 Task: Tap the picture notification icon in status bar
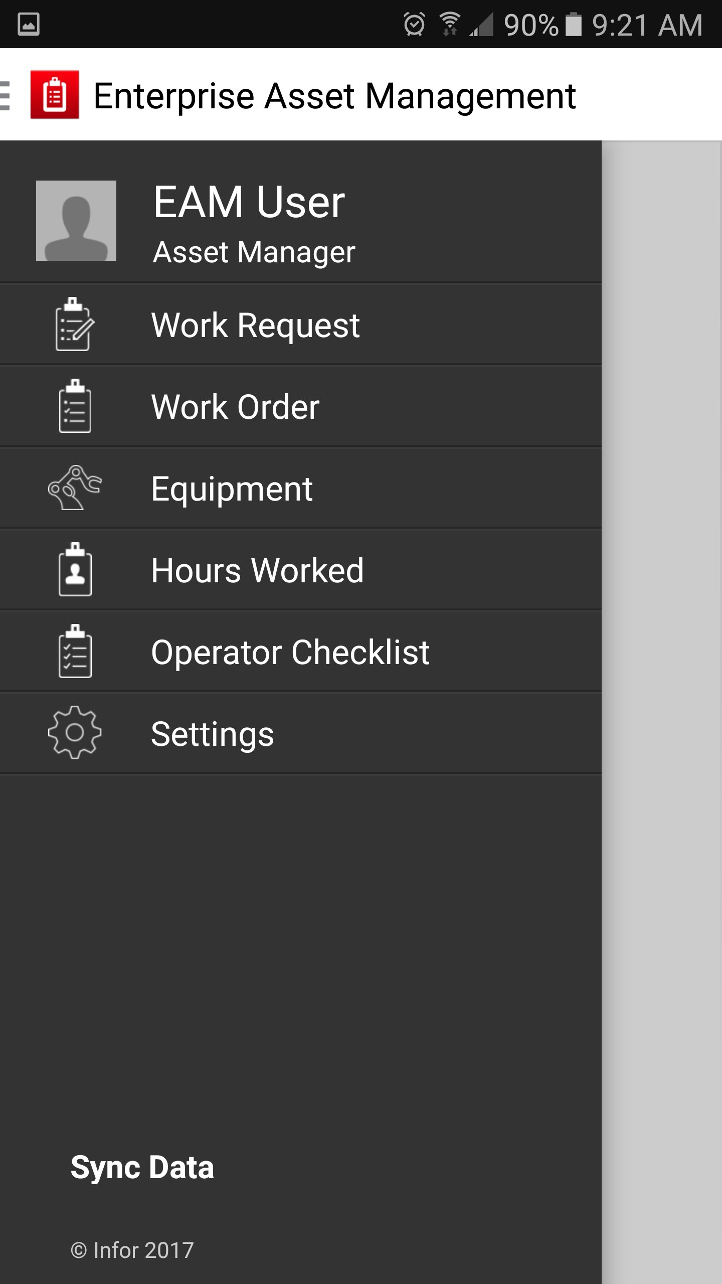pyautogui.click(x=29, y=24)
